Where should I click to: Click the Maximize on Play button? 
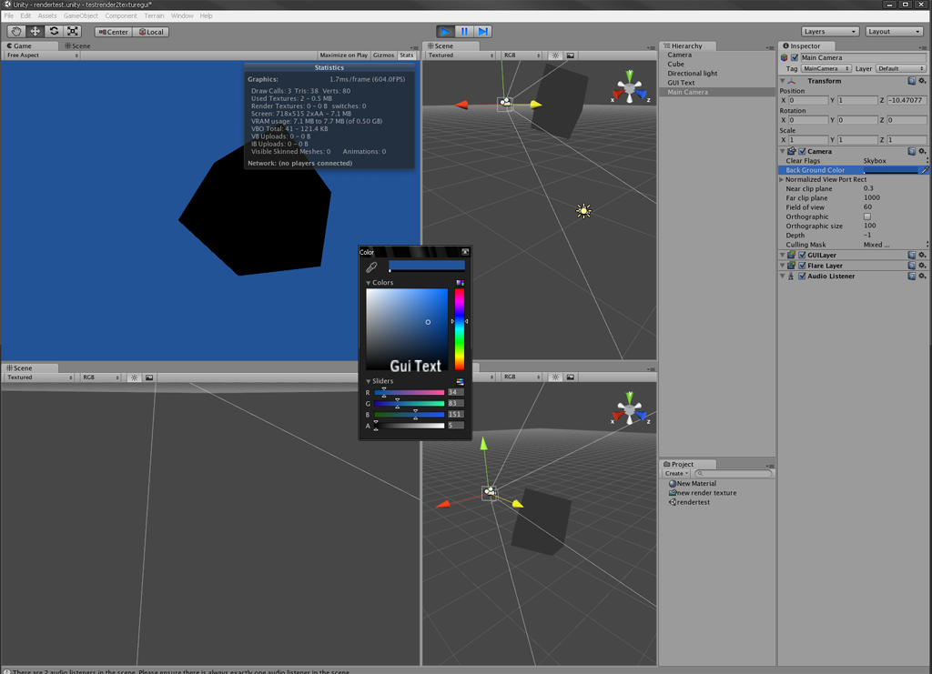344,55
